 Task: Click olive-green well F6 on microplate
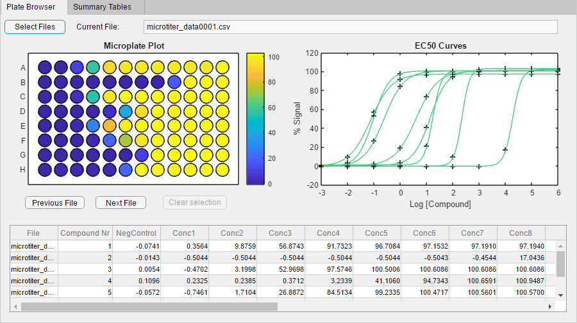[126, 140]
